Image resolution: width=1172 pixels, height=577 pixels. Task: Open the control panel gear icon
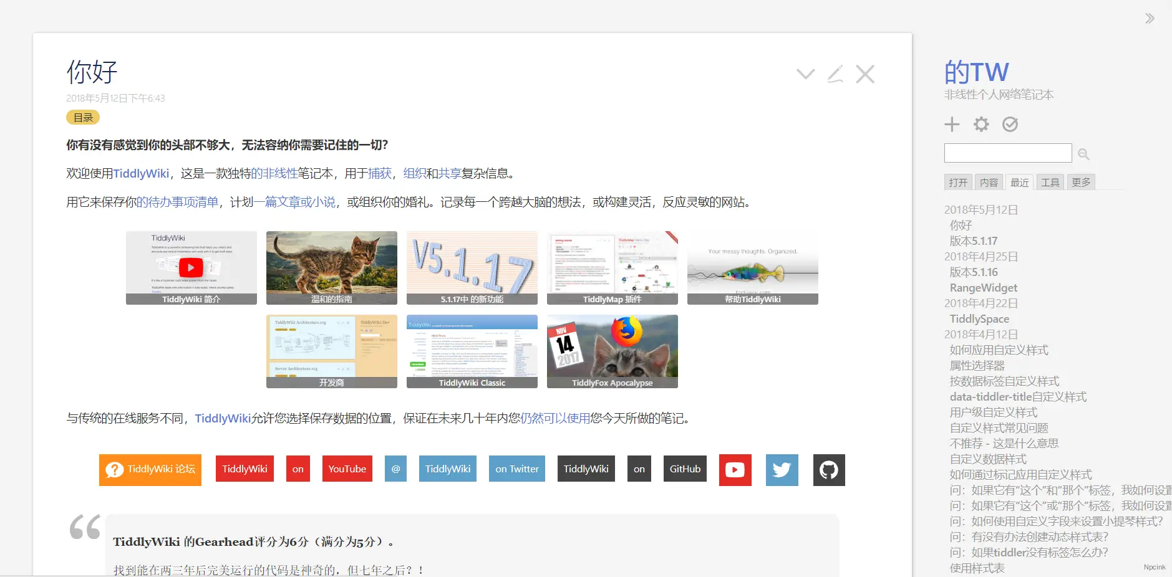point(981,125)
